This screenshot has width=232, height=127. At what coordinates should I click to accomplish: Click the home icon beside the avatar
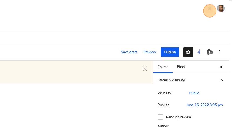pos(209,8)
